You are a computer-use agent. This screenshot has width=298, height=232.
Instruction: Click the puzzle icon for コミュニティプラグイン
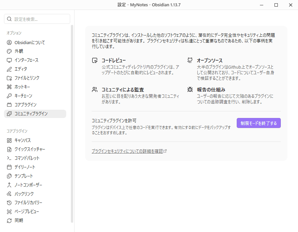pyautogui.click(x=9, y=114)
